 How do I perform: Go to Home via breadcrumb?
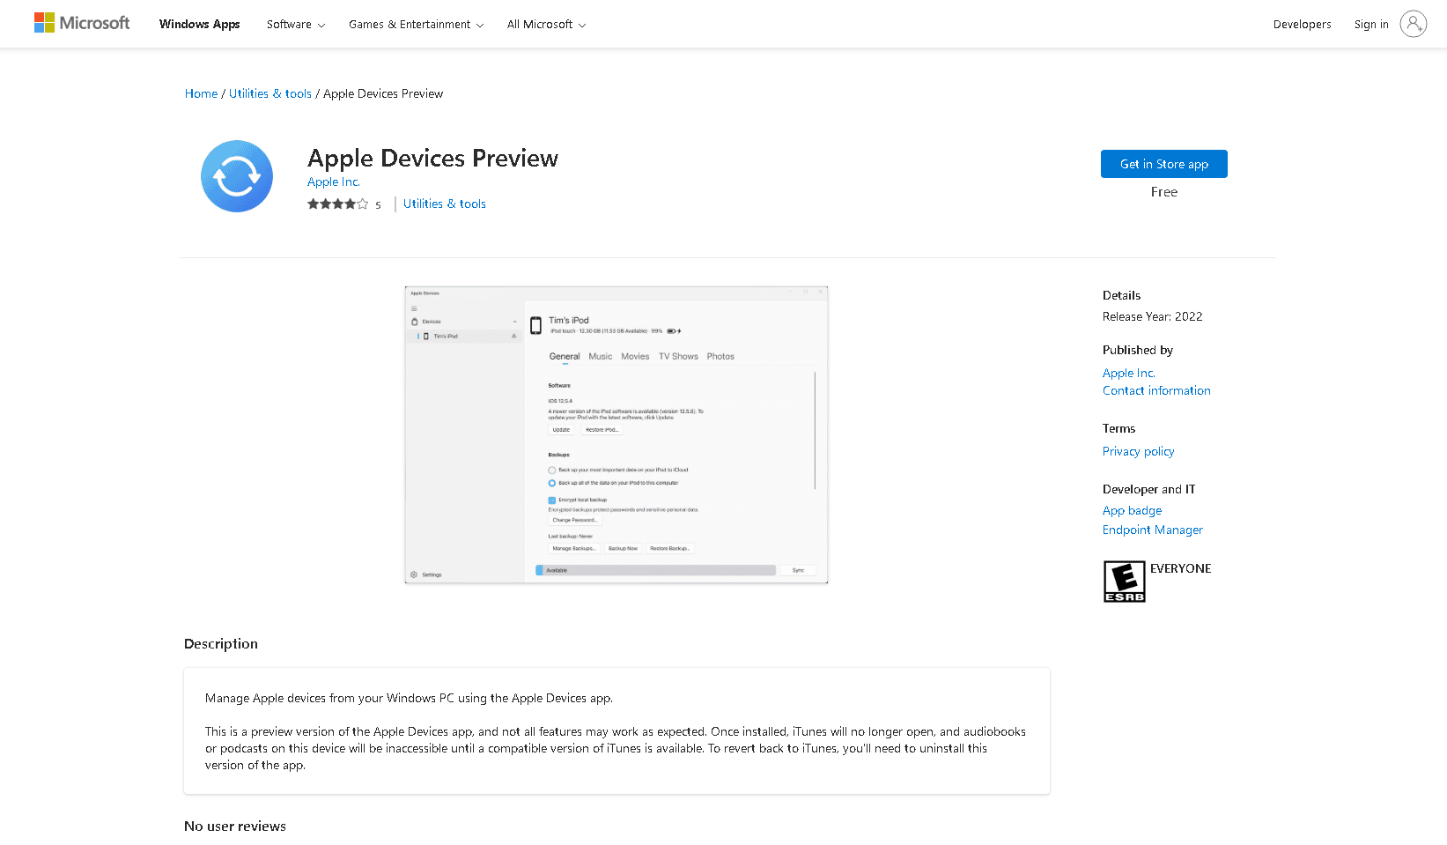(201, 93)
